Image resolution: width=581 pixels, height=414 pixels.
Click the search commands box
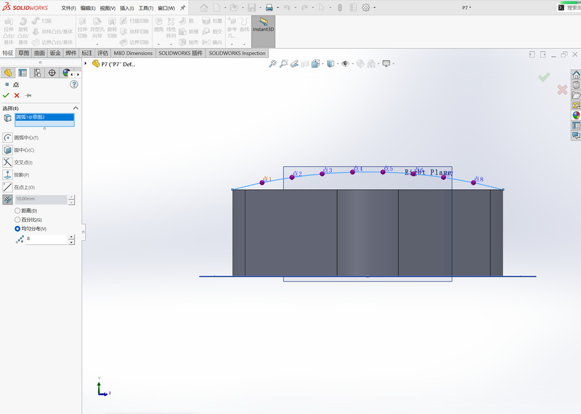(x=569, y=8)
